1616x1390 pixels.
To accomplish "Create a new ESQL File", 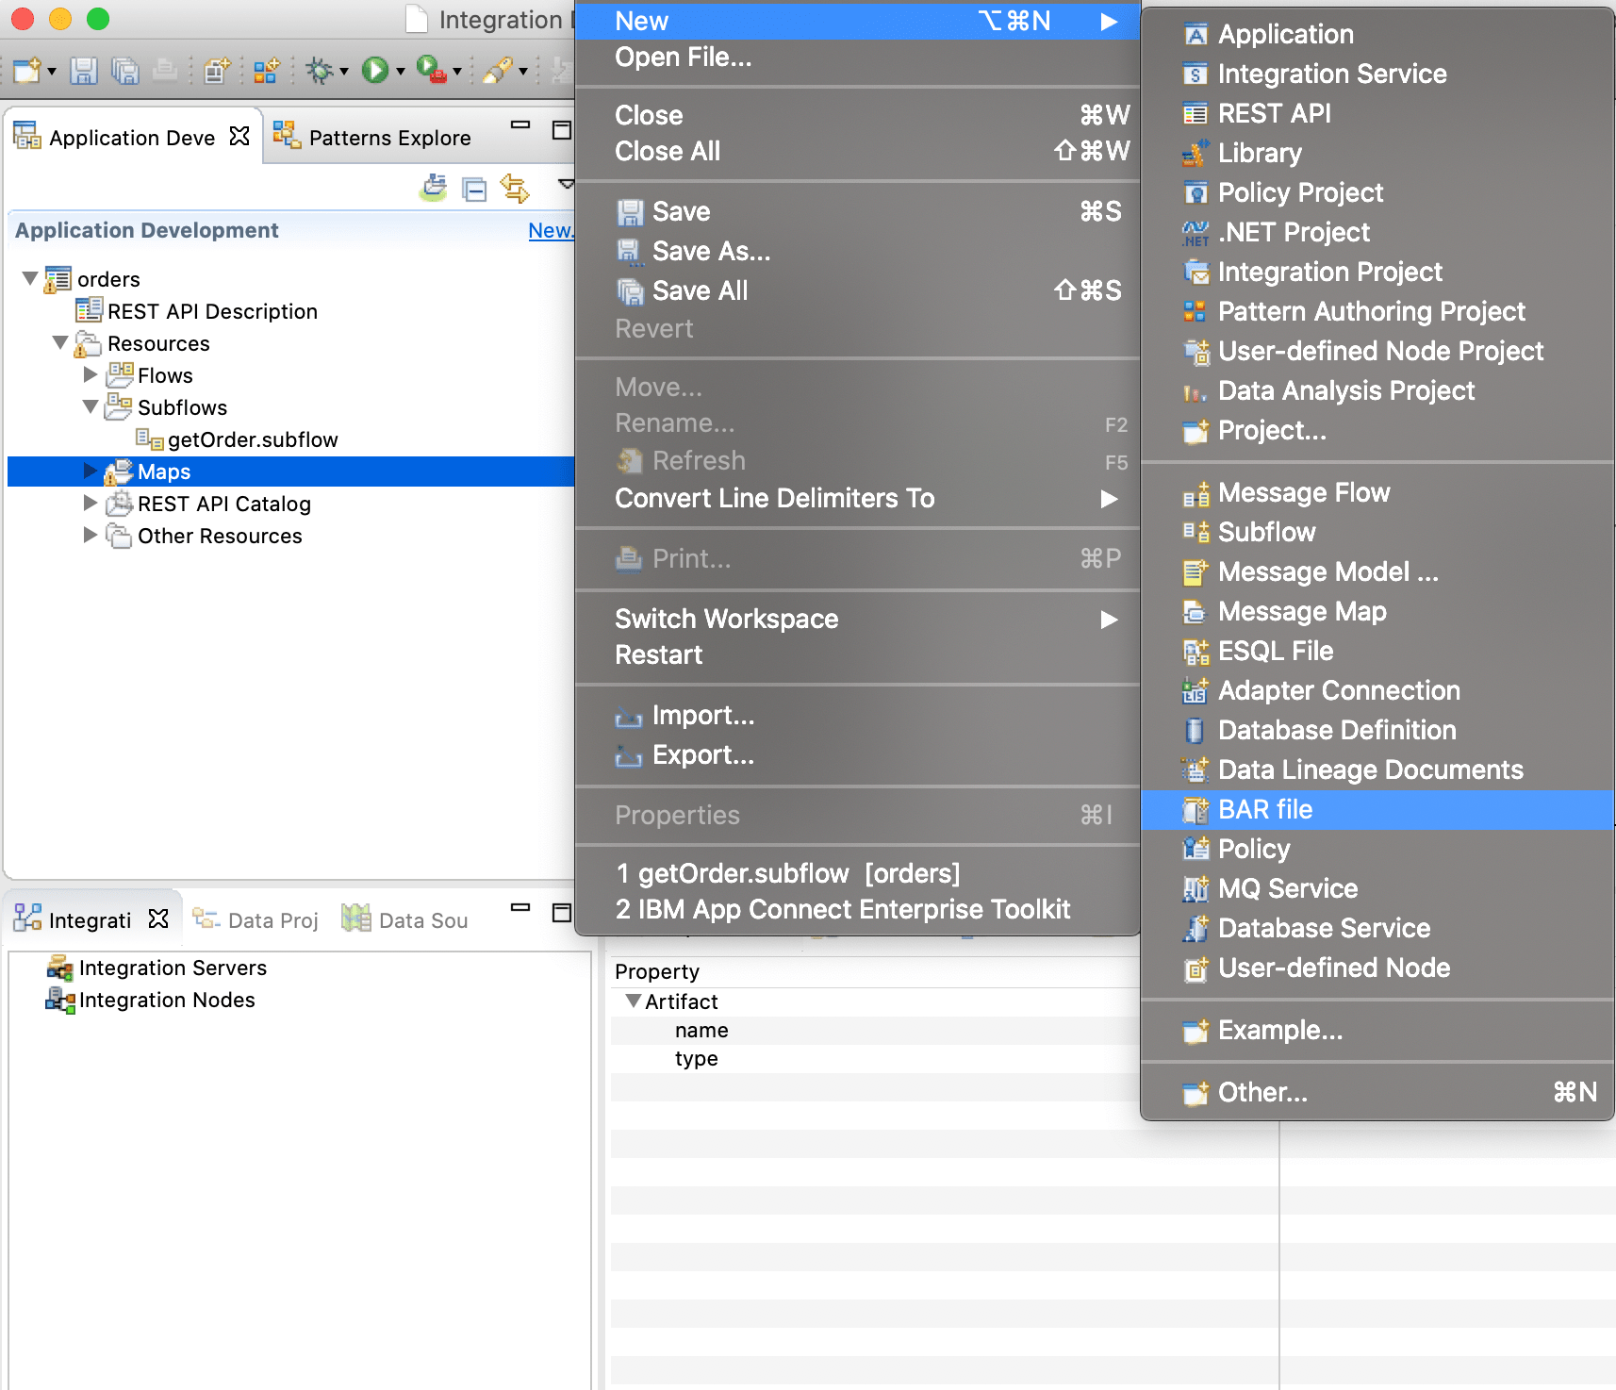I will pos(1377,652).
